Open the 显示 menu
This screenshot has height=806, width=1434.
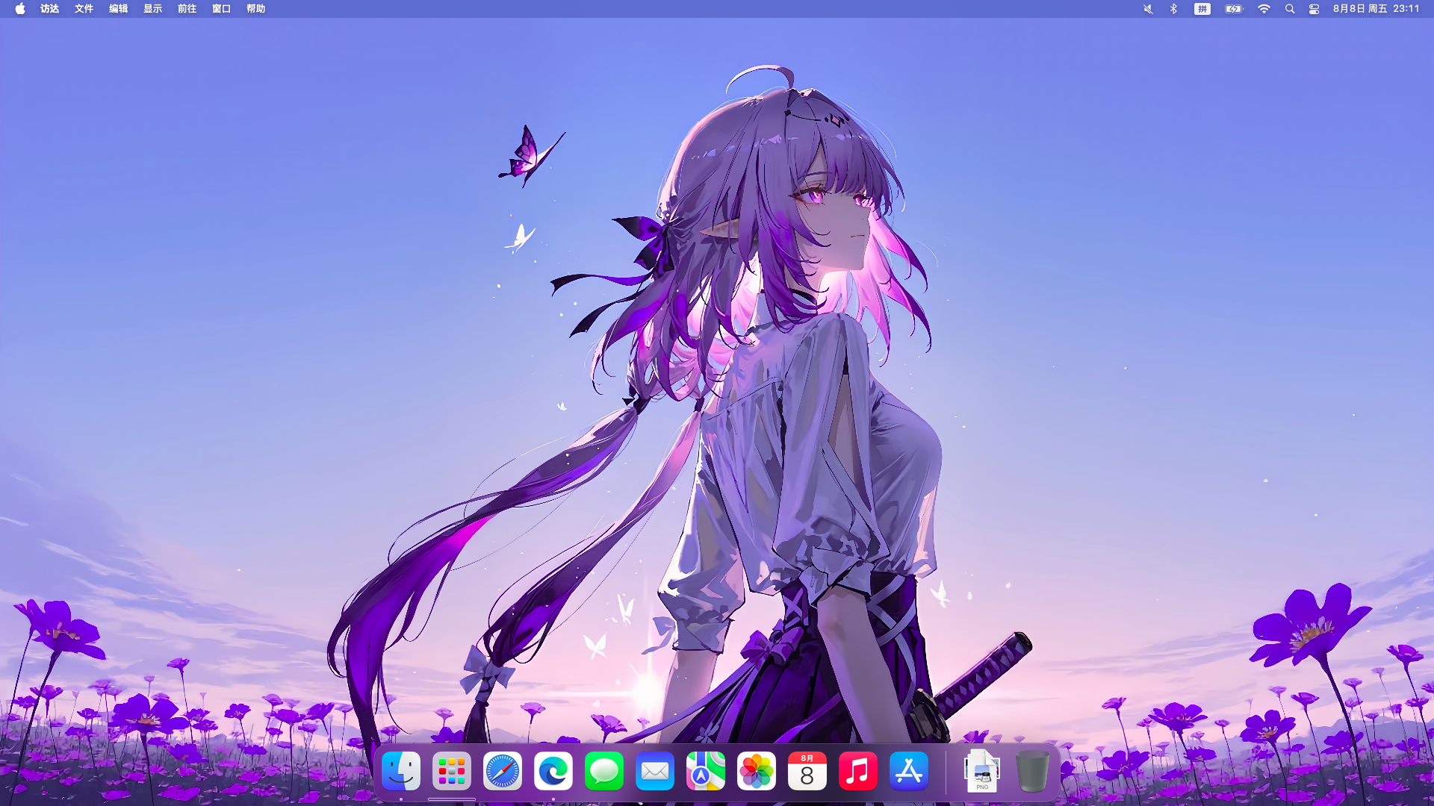153,9
